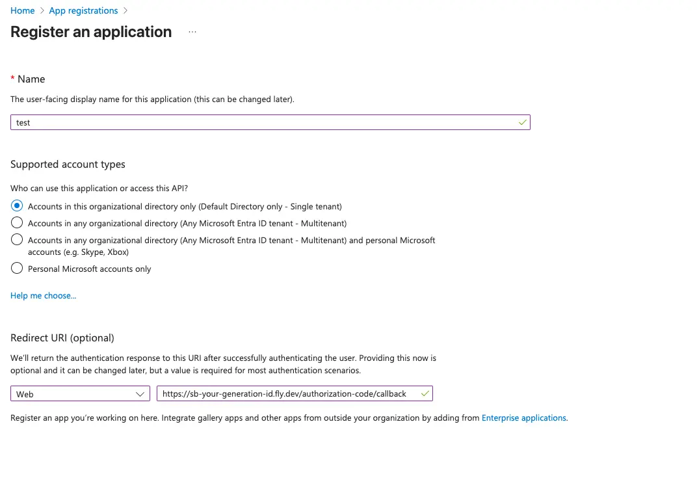Navigate to App registrations breadcrumb

point(84,11)
